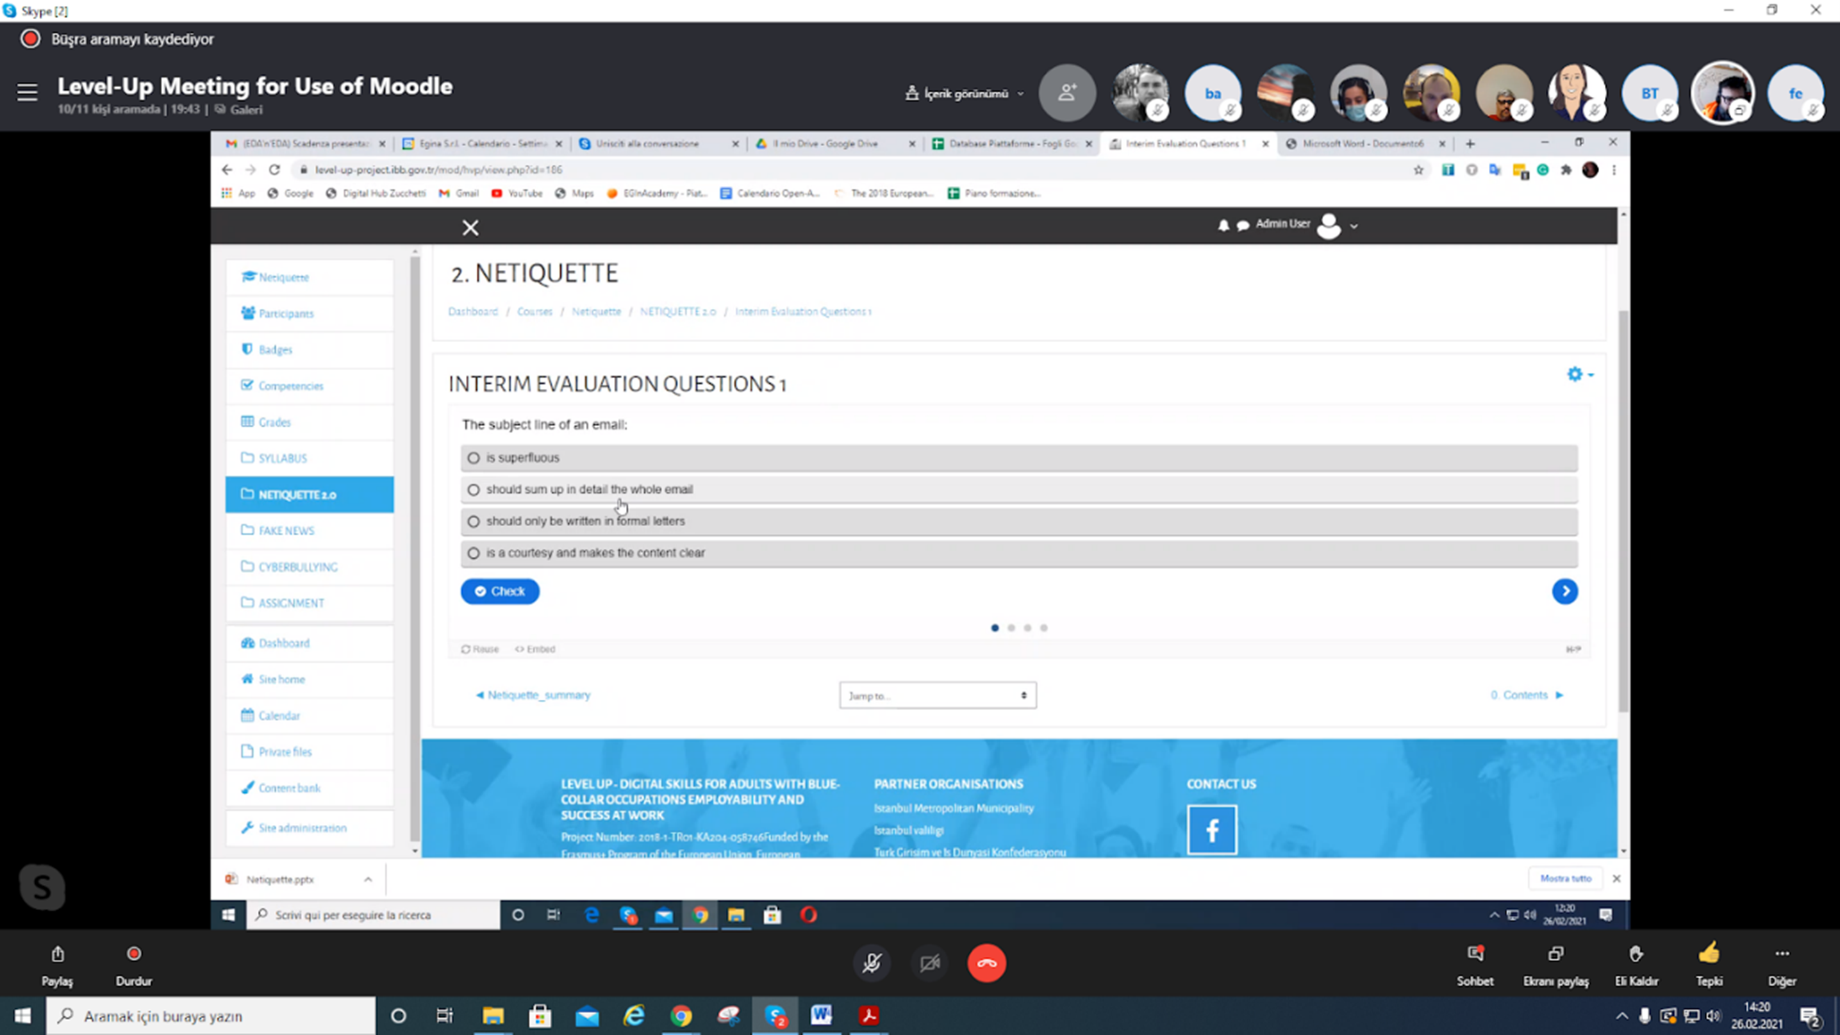Click the red hang up call button
1840x1035 pixels.
click(x=986, y=963)
